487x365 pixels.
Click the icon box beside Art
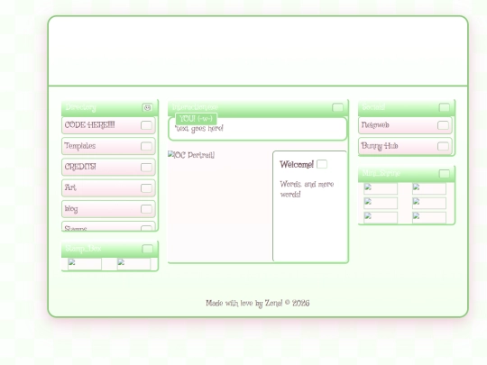[146, 188]
